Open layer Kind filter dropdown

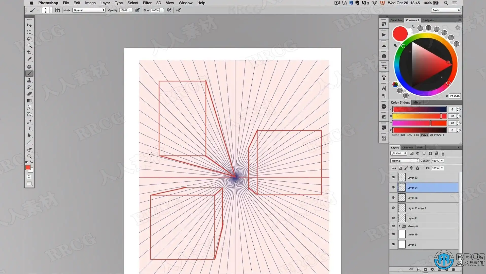(x=399, y=153)
